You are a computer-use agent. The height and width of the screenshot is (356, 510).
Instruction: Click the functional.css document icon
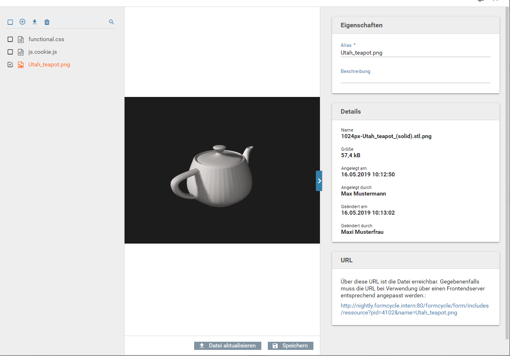21,40
